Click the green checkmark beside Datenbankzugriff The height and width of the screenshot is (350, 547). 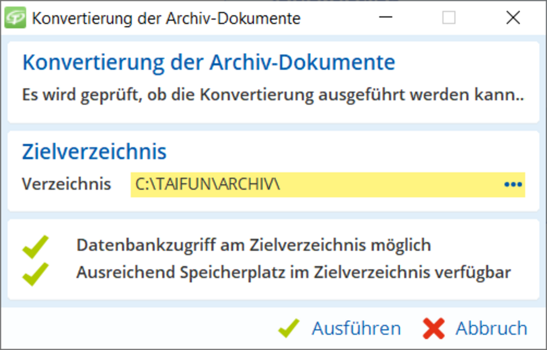coord(36,247)
